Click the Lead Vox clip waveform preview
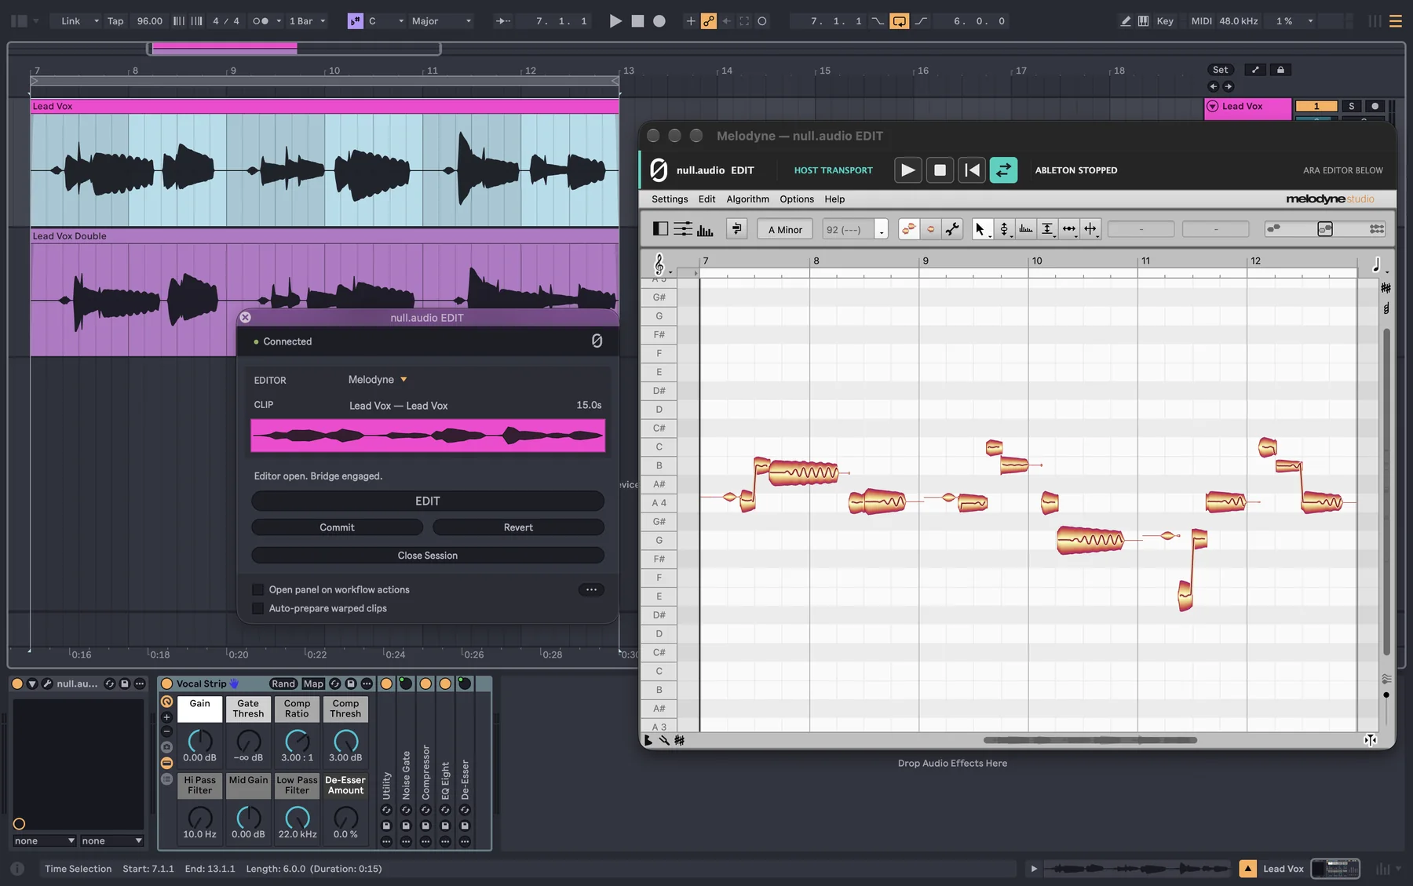1413x886 pixels. coord(428,436)
